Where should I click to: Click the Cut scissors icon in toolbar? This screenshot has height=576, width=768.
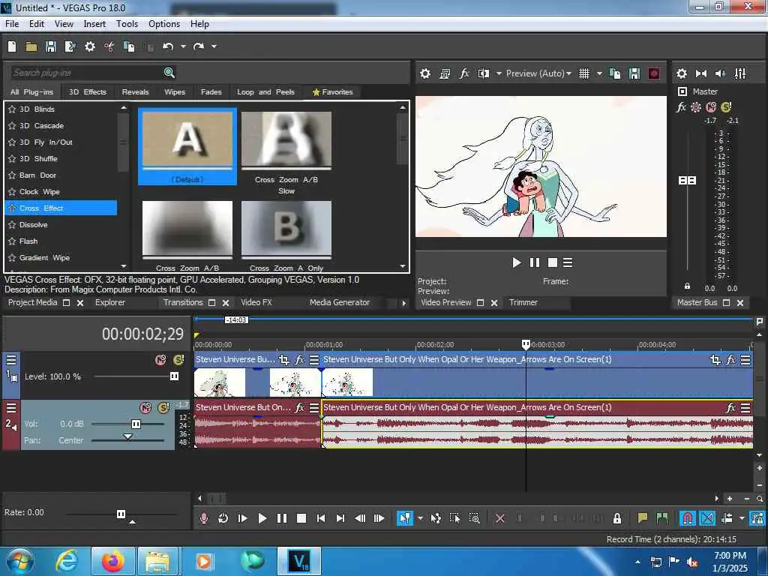point(109,46)
